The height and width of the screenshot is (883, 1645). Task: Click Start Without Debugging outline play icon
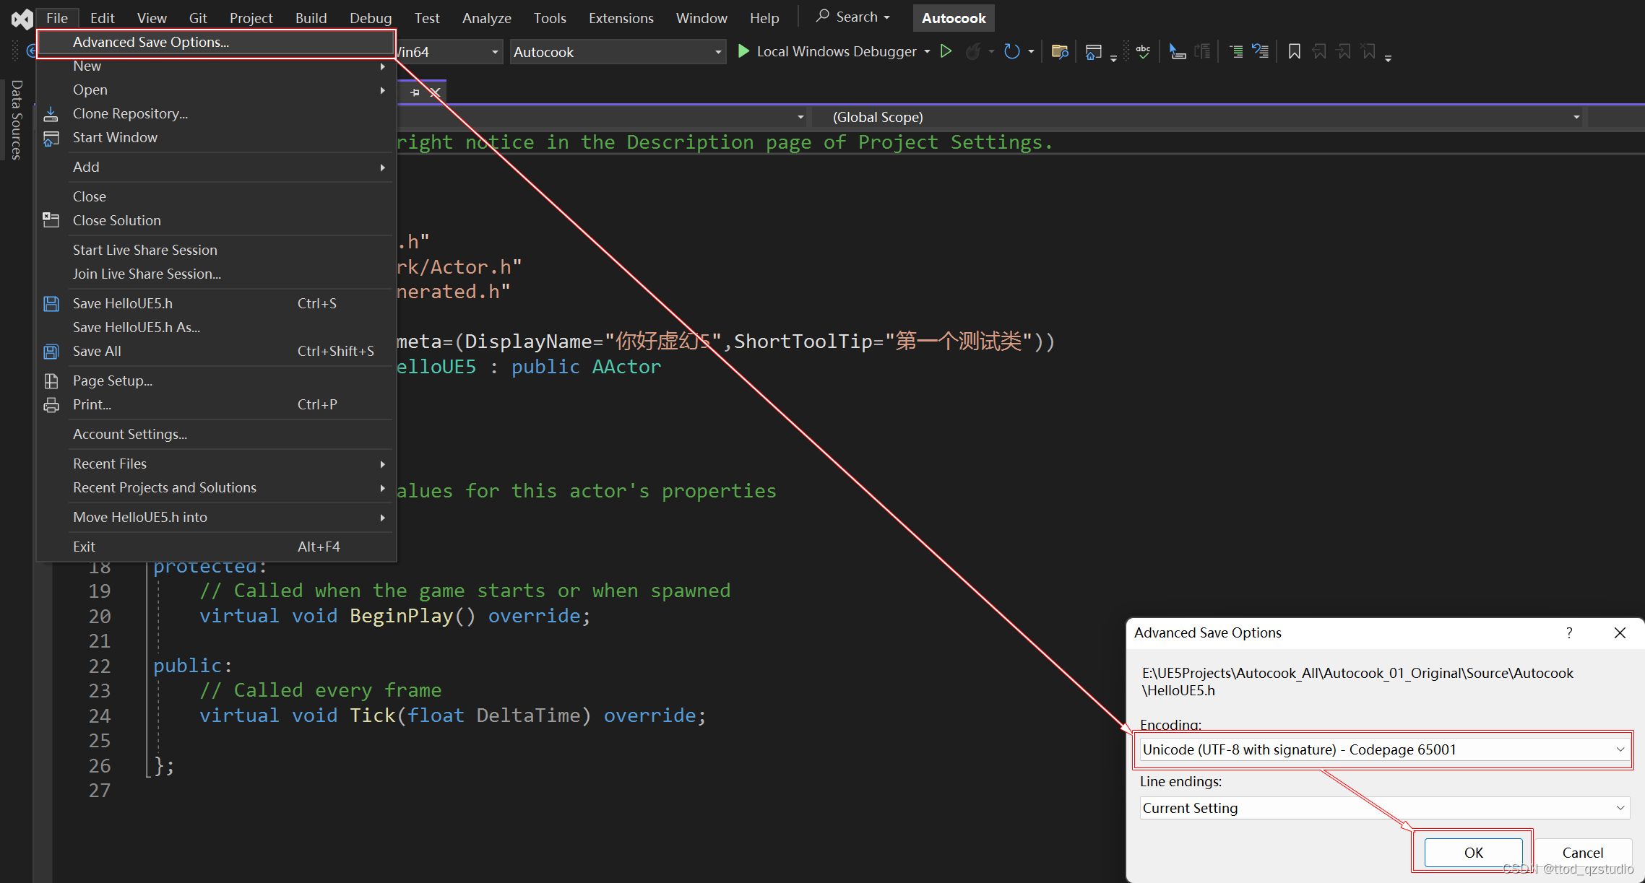tap(946, 51)
